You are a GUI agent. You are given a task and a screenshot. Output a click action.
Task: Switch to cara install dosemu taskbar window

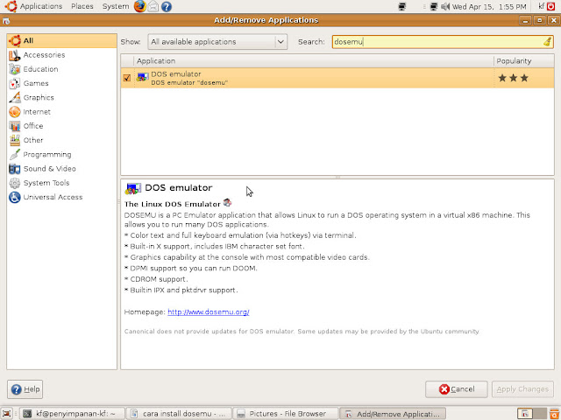179,414
